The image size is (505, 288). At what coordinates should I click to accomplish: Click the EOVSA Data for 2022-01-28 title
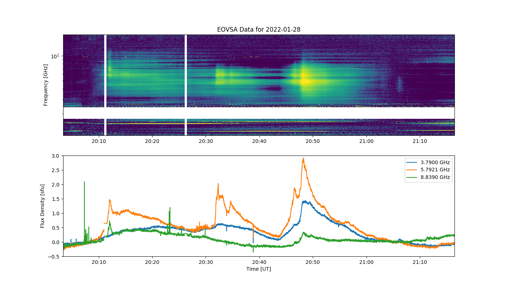pos(259,30)
